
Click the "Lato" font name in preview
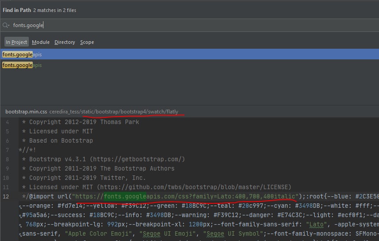click(316, 224)
